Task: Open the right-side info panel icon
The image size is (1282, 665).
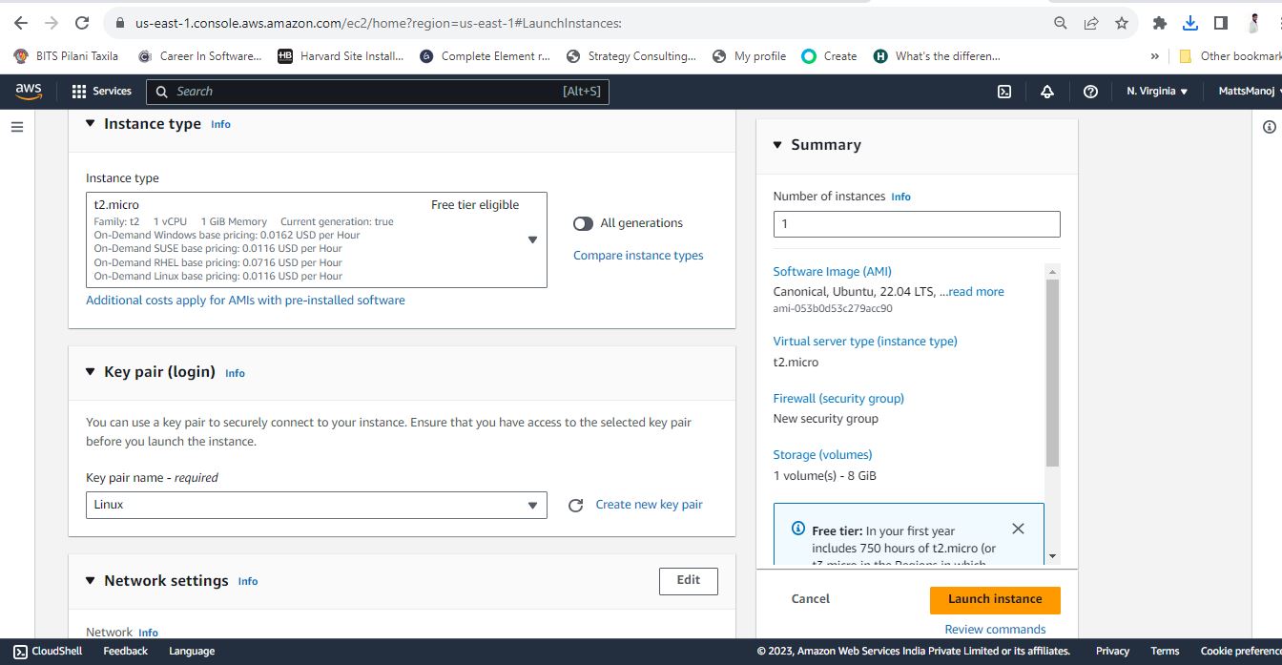Action: (1270, 127)
